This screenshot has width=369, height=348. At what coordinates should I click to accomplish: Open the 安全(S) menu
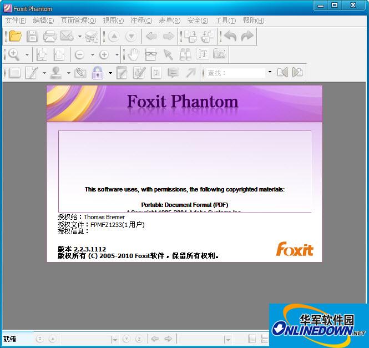coord(198,21)
